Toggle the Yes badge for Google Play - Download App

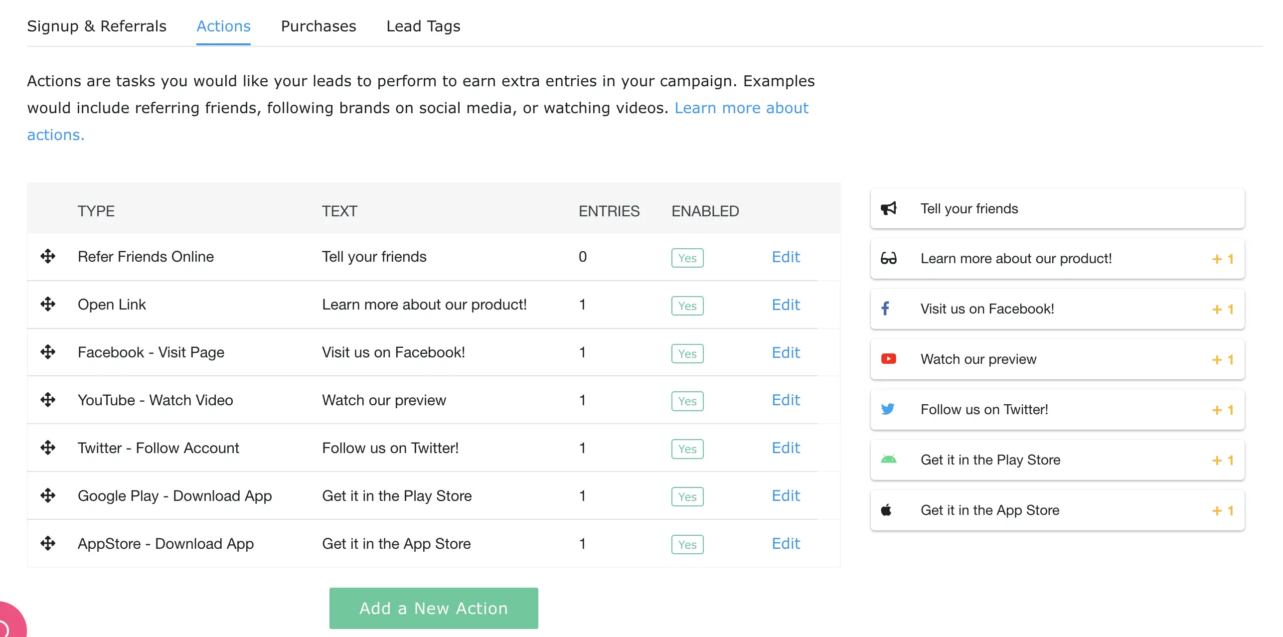687,497
